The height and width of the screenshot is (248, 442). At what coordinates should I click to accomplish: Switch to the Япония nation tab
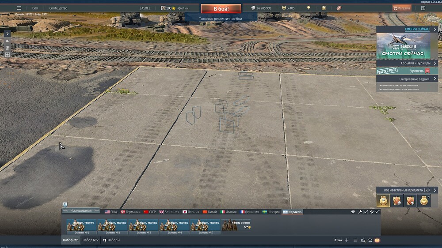[191, 212]
